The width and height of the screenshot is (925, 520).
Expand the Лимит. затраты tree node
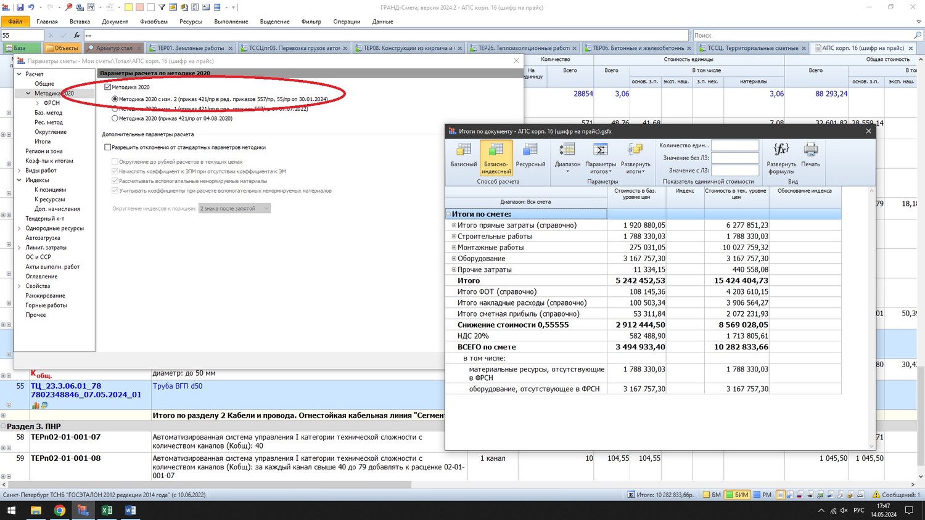tap(19, 248)
